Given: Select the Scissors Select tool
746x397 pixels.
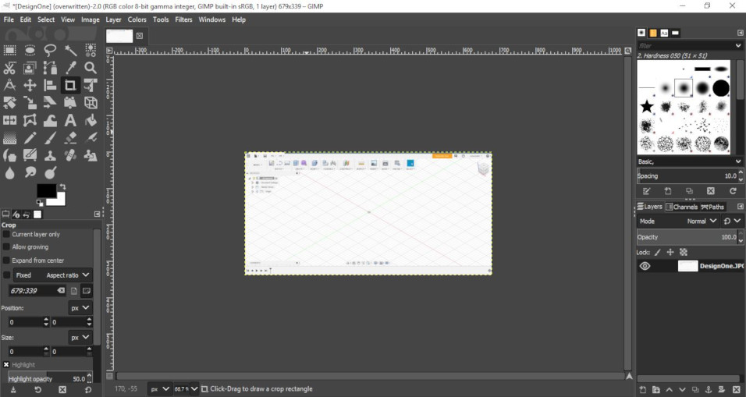Looking at the screenshot, I should click(9, 68).
